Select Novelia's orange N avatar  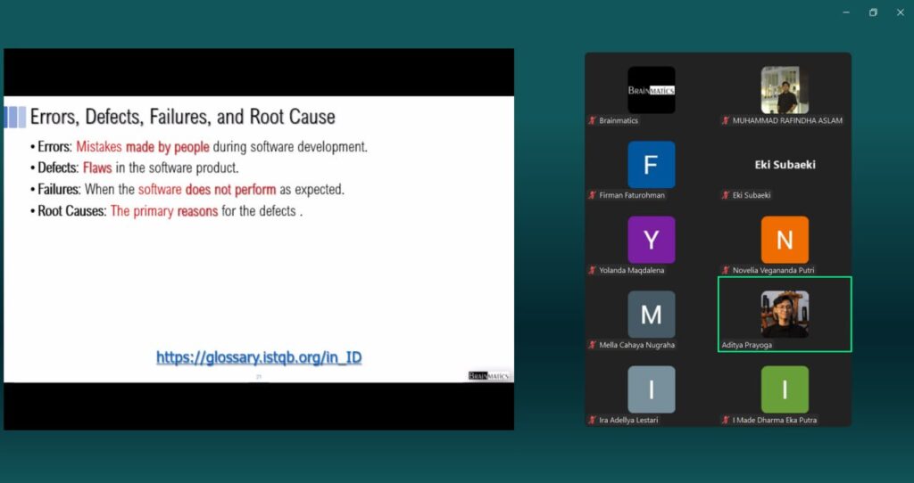pos(785,240)
